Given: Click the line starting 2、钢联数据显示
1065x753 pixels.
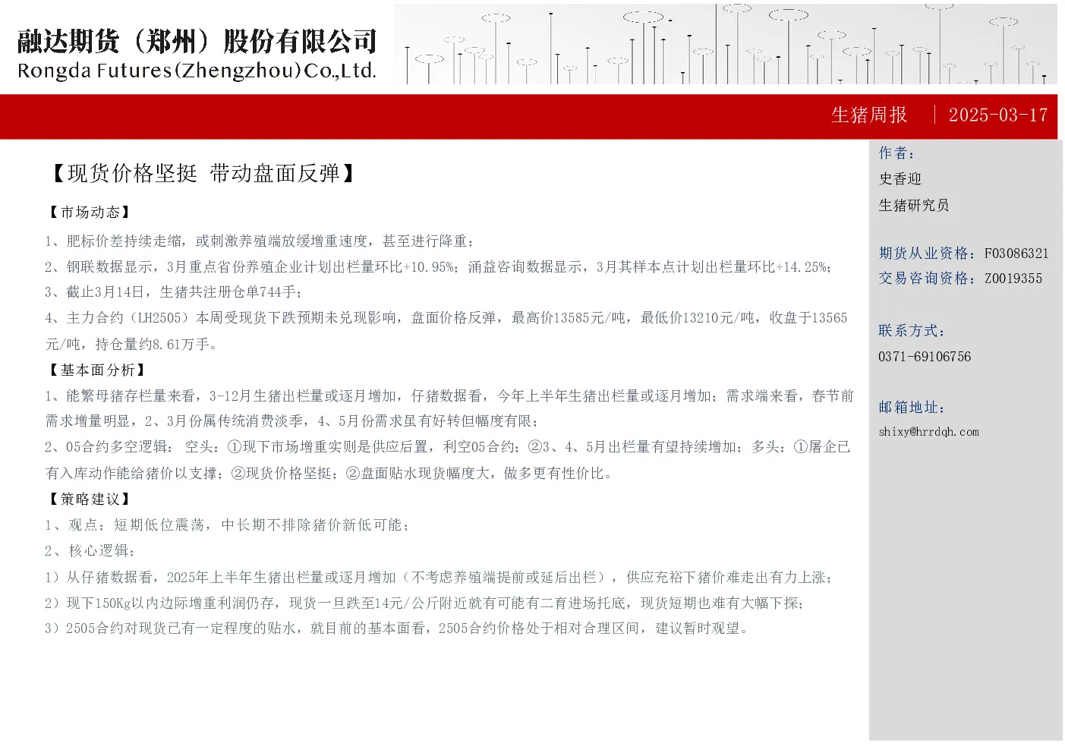Looking at the screenshot, I should 439,266.
